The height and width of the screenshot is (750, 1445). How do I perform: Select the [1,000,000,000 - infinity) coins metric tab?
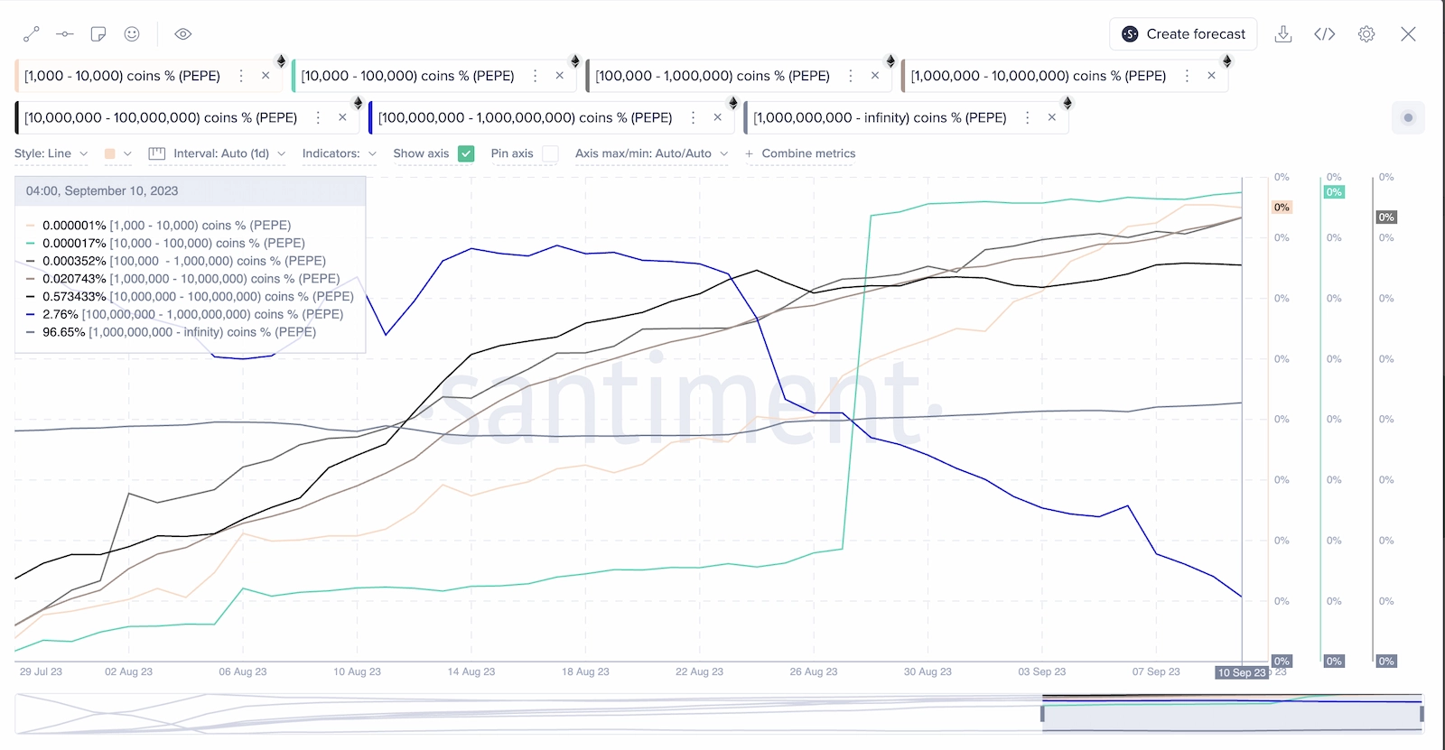tap(880, 117)
